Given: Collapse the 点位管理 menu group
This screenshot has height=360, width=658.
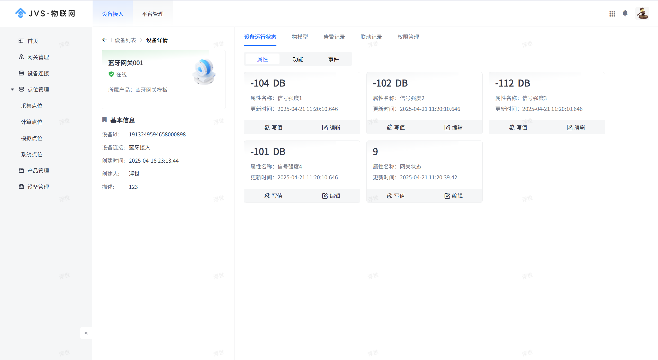Looking at the screenshot, I should [12, 90].
